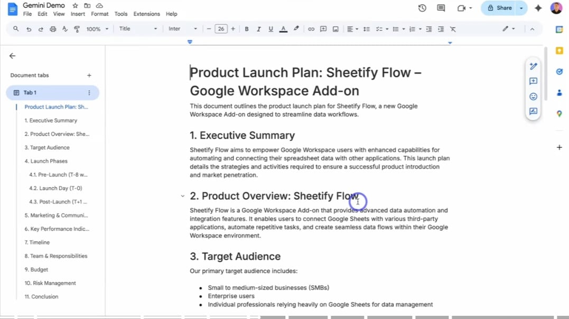Screen dimensions: 569x319
Task: Click the search menus magnifier icon
Action: tap(16, 29)
